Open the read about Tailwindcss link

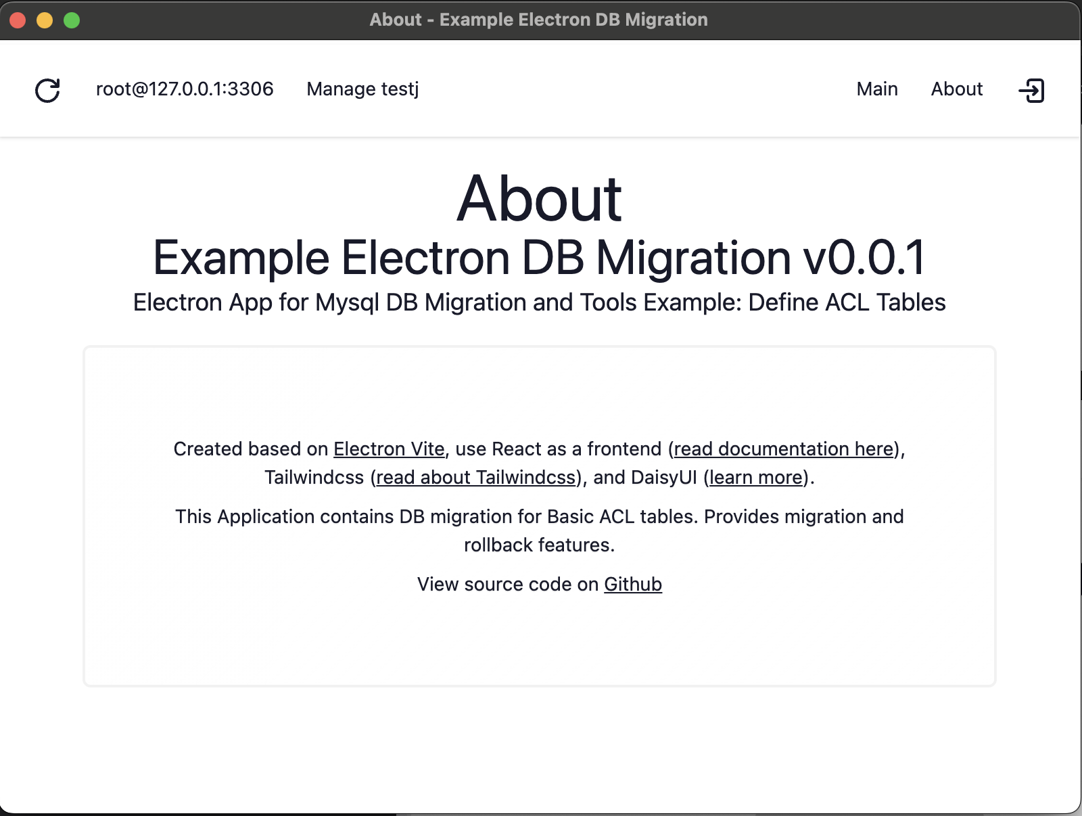476,477
